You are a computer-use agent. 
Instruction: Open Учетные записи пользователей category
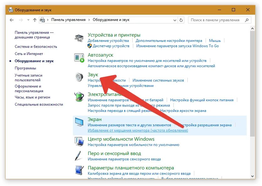[x=29, y=78]
